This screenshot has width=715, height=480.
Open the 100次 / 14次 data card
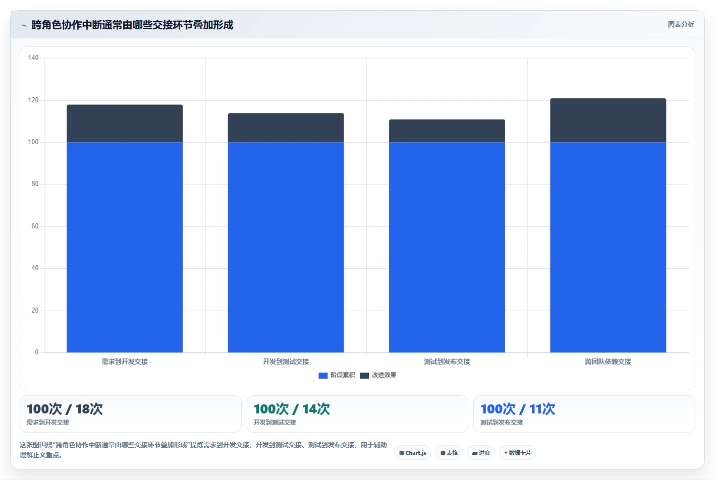357,414
